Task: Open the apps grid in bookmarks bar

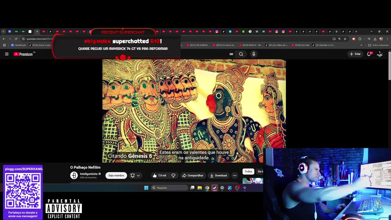Action: [4, 45]
